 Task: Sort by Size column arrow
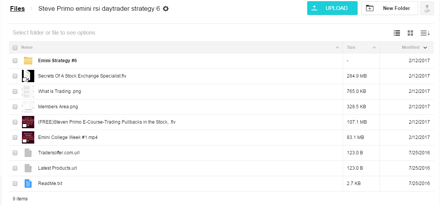point(374,48)
